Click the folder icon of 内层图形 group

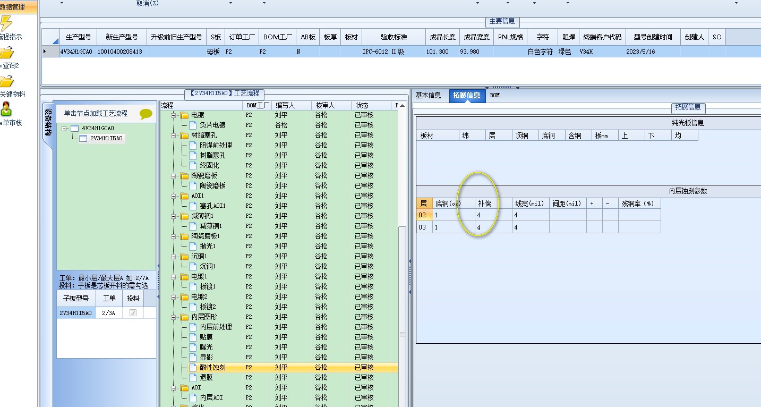(184, 317)
